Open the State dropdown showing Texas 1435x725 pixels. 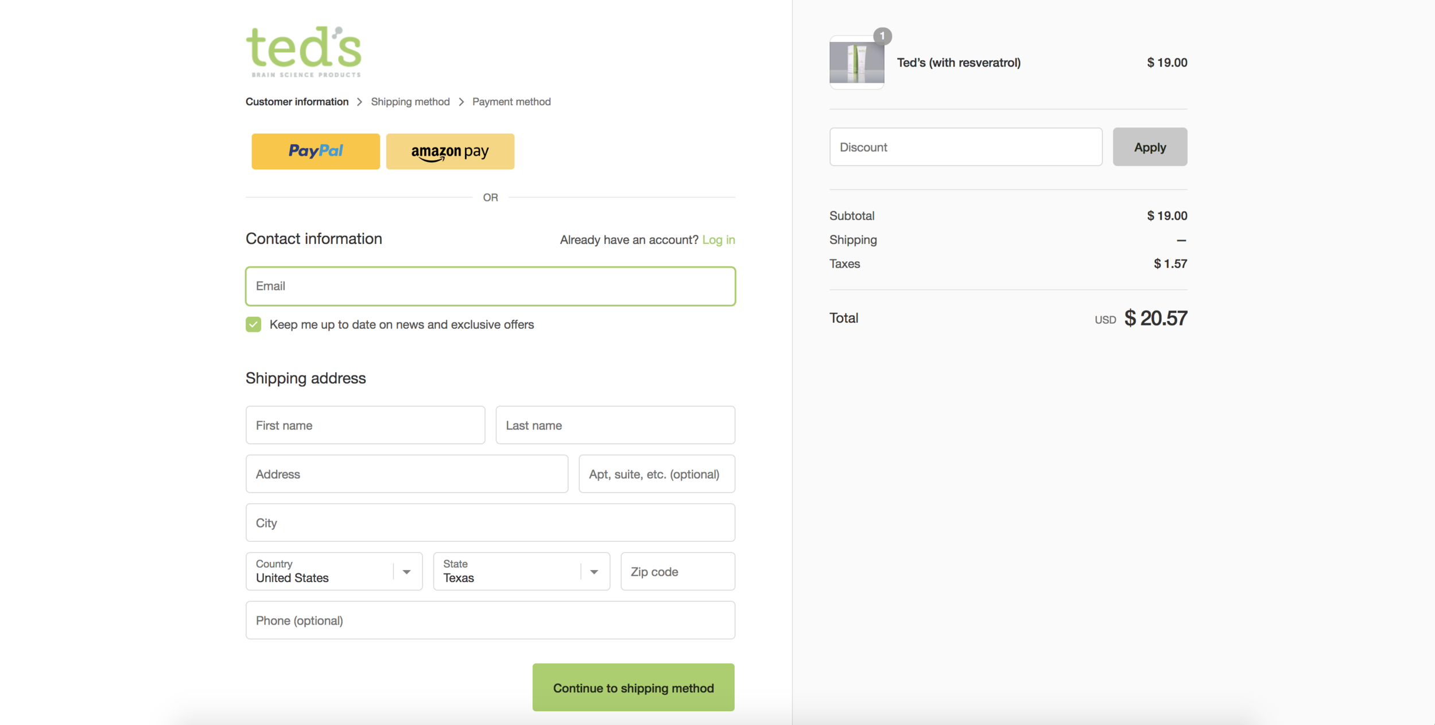521,572
